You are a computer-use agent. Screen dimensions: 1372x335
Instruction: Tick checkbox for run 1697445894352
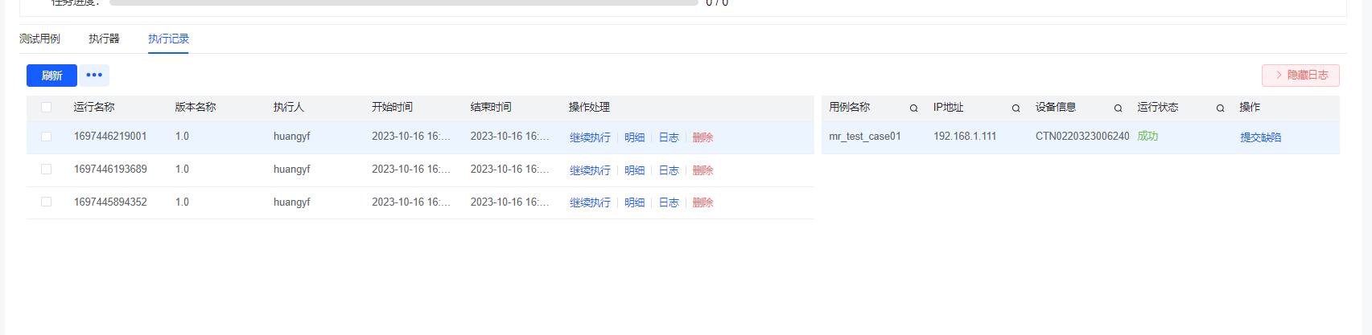46,202
